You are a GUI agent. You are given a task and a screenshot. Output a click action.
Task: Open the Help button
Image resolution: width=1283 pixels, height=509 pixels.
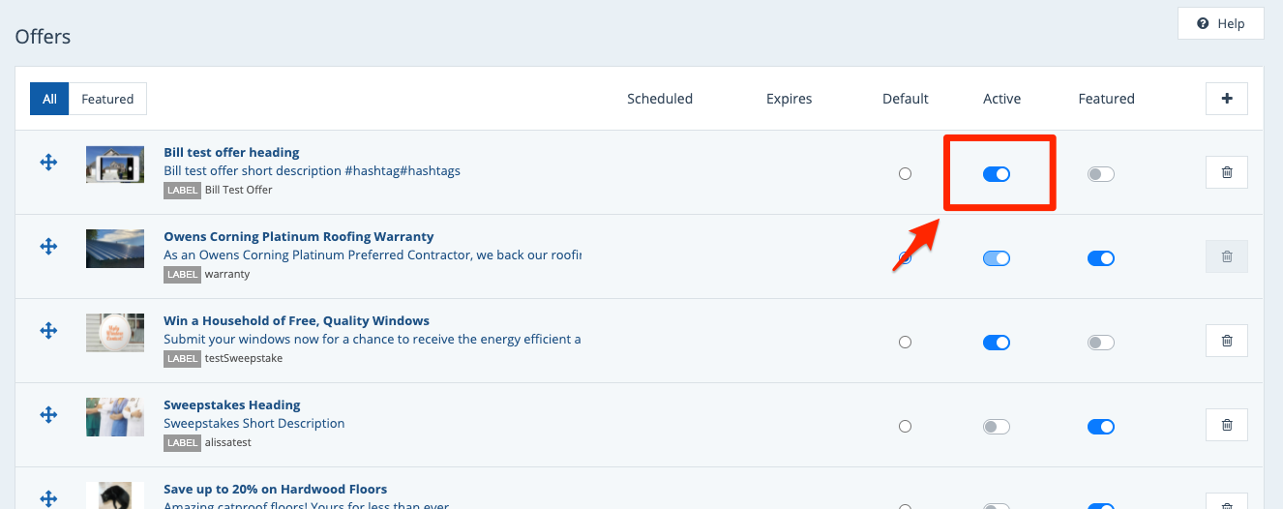(x=1220, y=23)
